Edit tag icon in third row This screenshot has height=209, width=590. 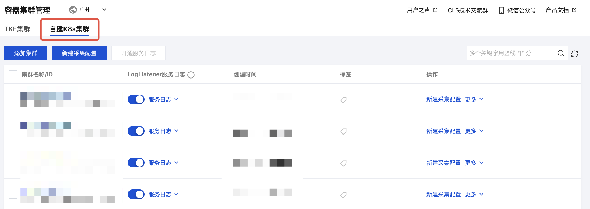(x=343, y=163)
